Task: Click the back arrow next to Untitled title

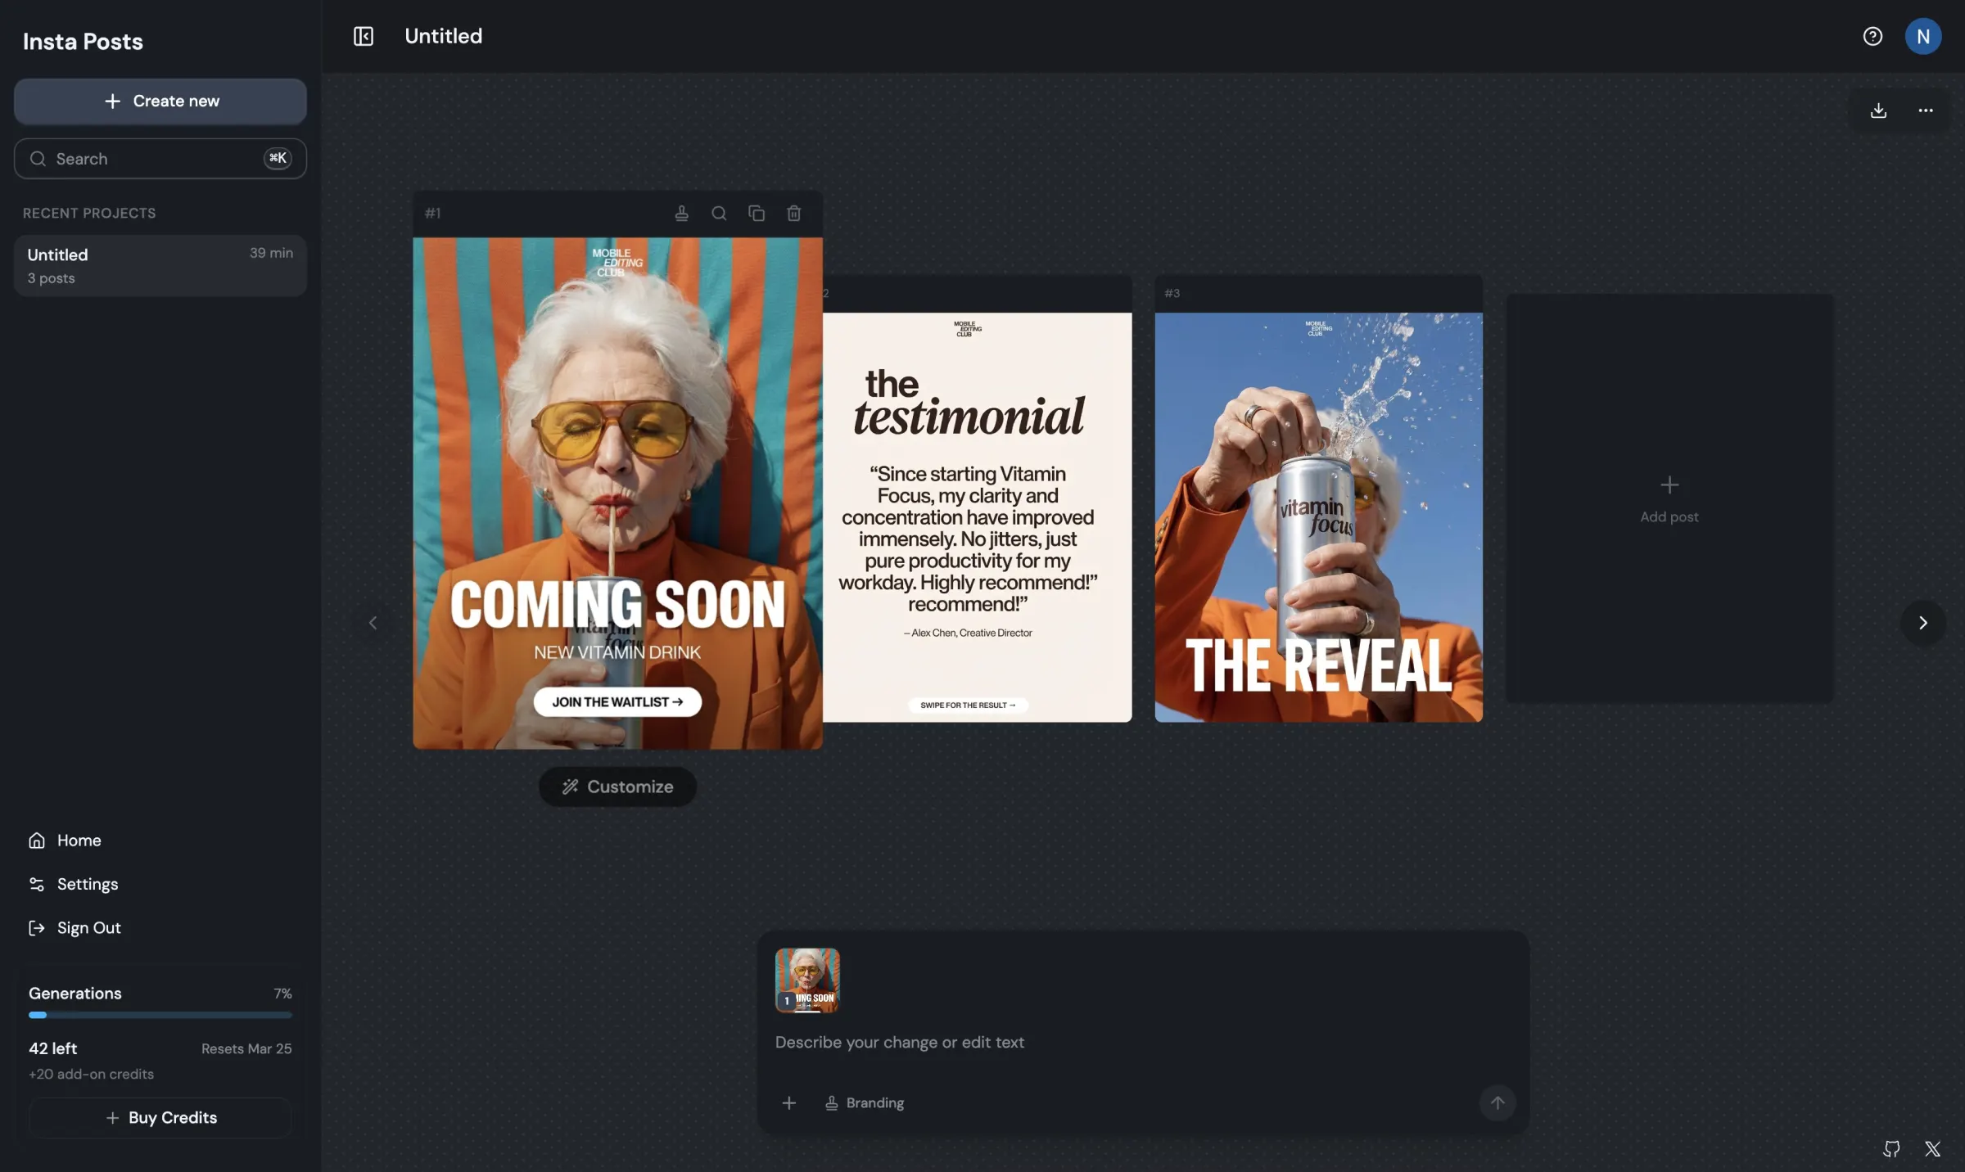Action: point(363,36)
